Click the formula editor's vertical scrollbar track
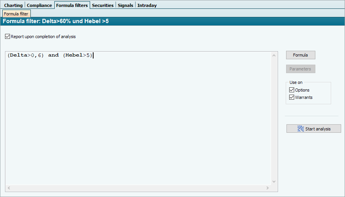This screenshot has width=345, height=197. [274, 115]
